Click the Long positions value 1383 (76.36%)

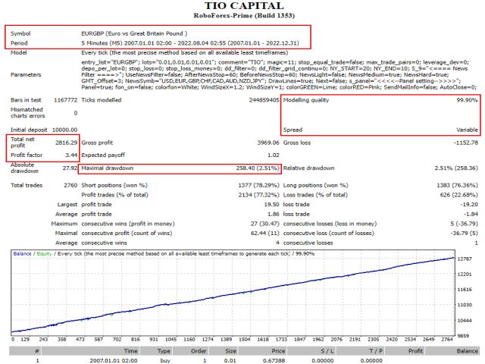457,185
